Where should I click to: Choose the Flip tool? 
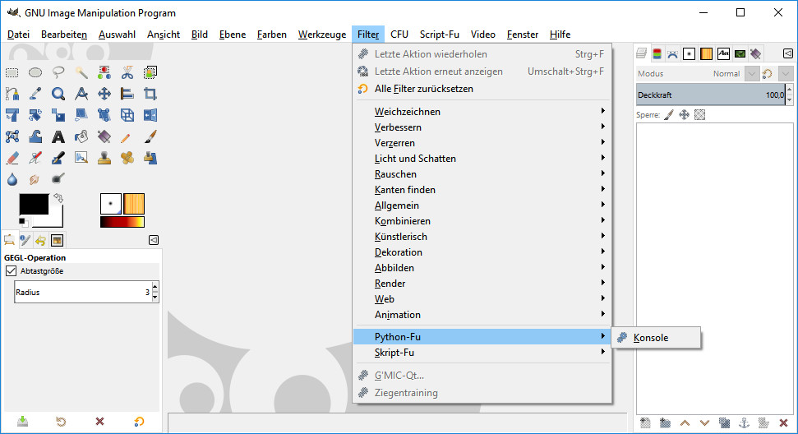coord(150,115)
